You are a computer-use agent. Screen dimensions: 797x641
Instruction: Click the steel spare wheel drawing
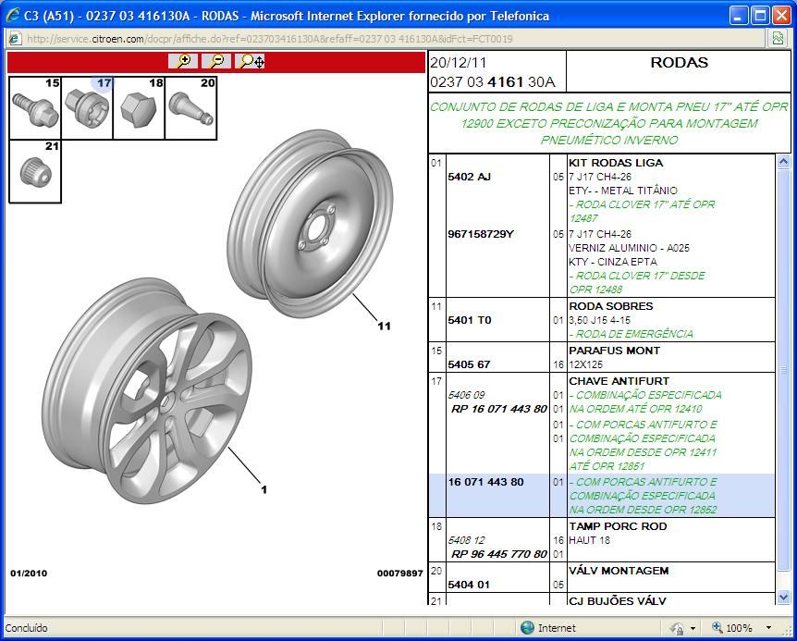tap(310, 224)
